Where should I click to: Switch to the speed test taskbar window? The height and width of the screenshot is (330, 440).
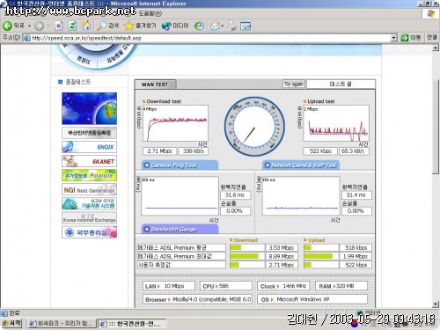point(132,324)
